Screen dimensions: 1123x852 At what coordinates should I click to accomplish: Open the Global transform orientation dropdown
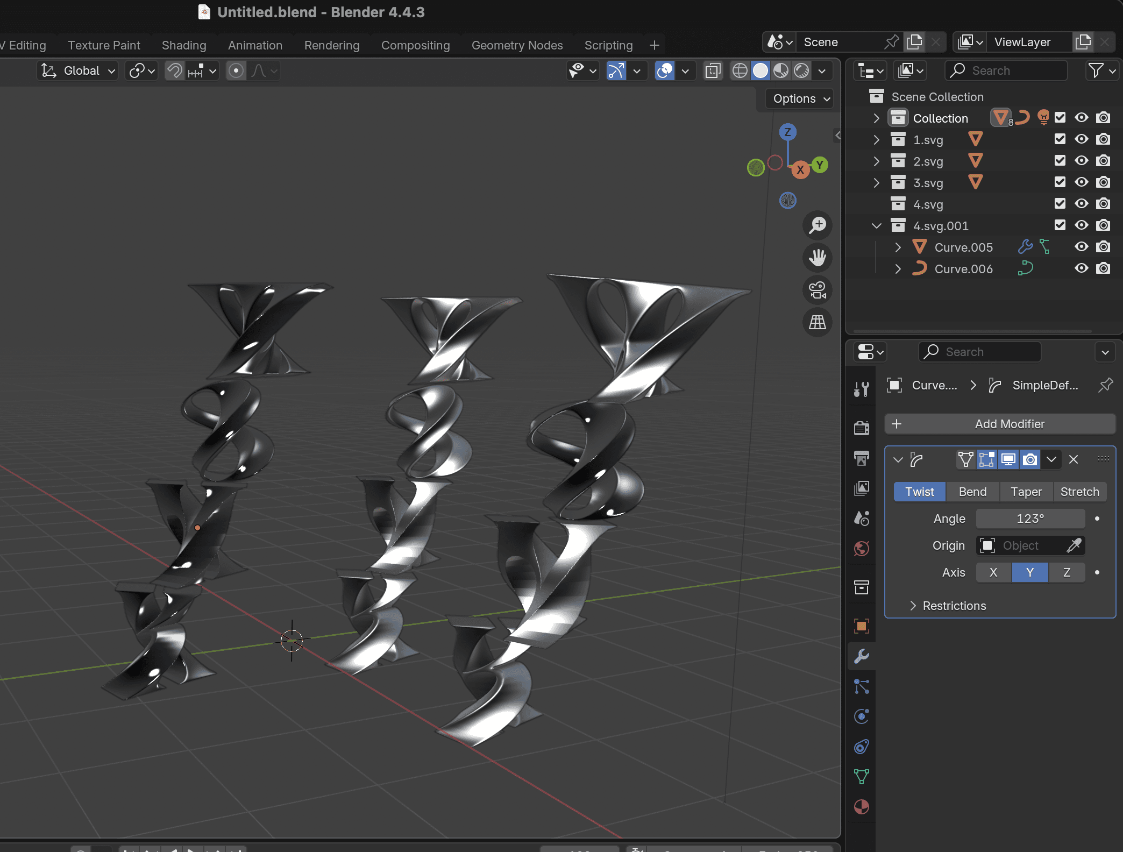(x=79, y=70)
